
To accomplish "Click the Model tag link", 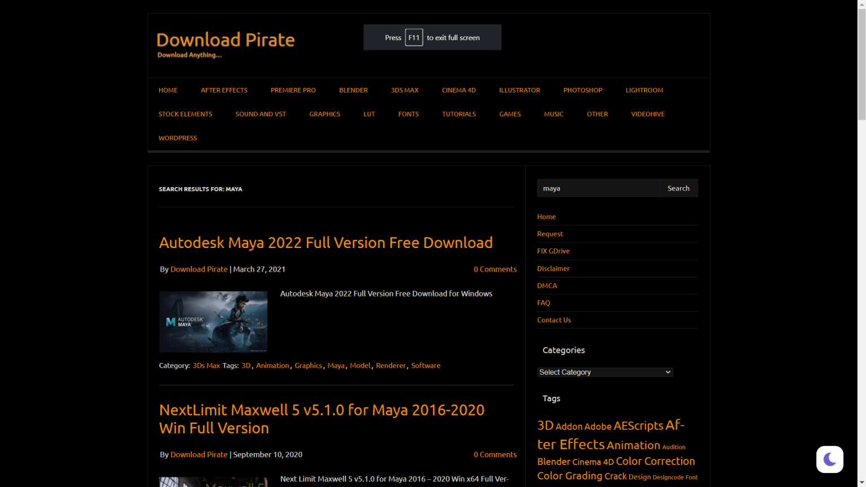I will 360,366.
